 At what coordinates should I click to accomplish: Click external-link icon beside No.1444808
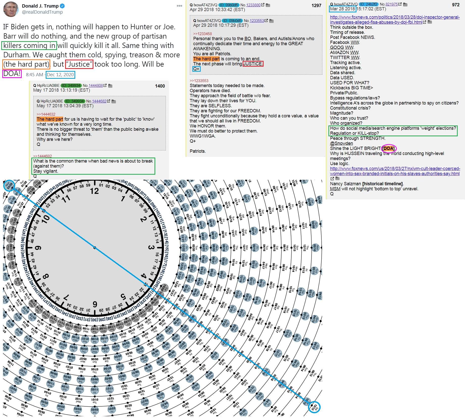pyautogui.click(x=105, y=86)
